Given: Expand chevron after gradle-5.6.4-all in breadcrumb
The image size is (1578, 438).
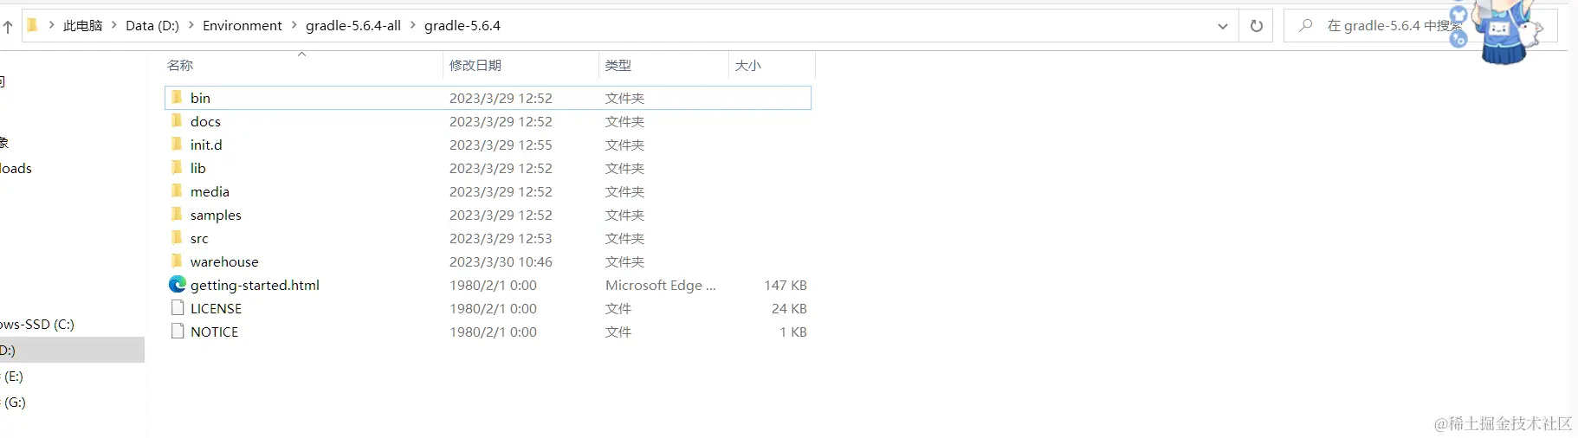Looking at the screenshot, I should [413, 25].
